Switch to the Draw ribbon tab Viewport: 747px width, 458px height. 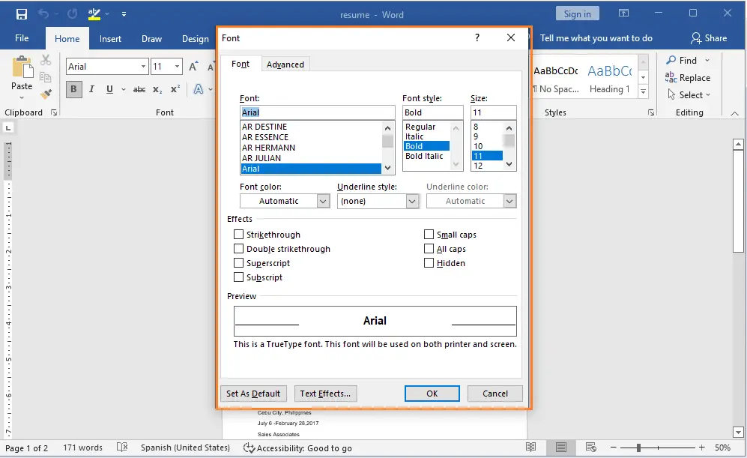tap(151, 38)
